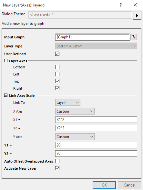Click the Auto Offset Overlapped Axes label

29,161
